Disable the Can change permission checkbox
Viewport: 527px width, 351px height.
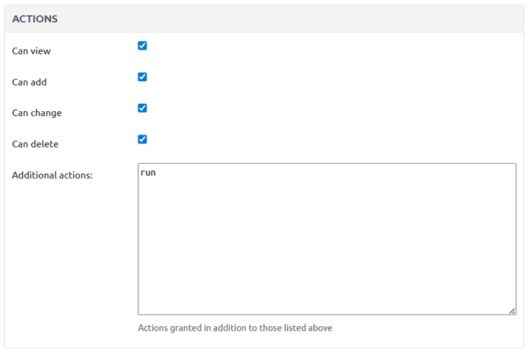[143, 108]
